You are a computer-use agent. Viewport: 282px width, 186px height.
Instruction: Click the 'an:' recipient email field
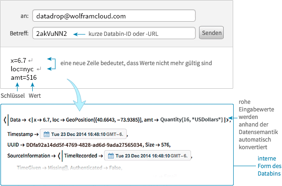click(x=114, y=16)
